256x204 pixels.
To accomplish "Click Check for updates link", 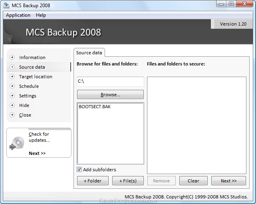I will pyautogui.click(x=39, y=137).
